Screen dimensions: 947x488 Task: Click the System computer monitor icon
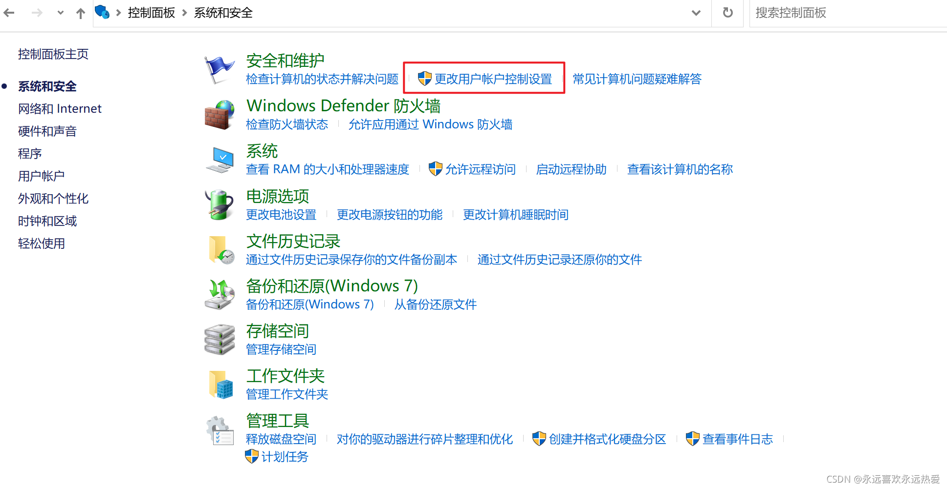pyautogui.click(x=220, y=160)
